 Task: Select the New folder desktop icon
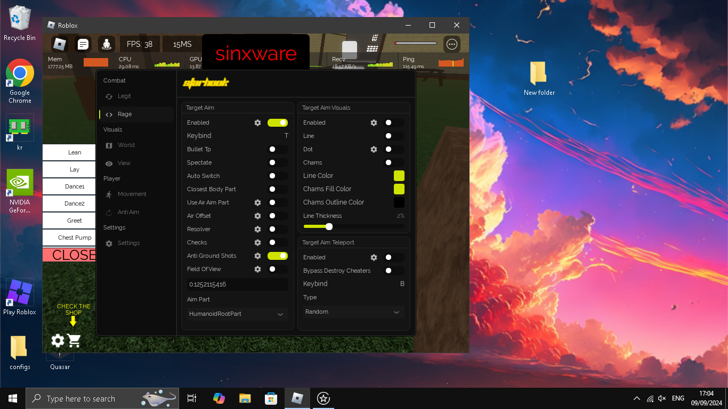539,78
